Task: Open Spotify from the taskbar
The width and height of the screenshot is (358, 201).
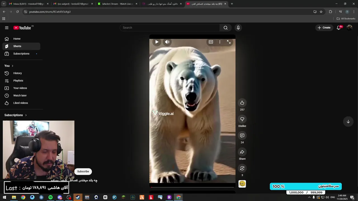Action: pos(50,197)
